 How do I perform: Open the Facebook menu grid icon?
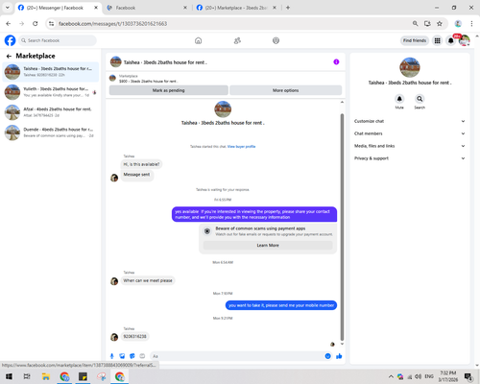tap(437, 40)
